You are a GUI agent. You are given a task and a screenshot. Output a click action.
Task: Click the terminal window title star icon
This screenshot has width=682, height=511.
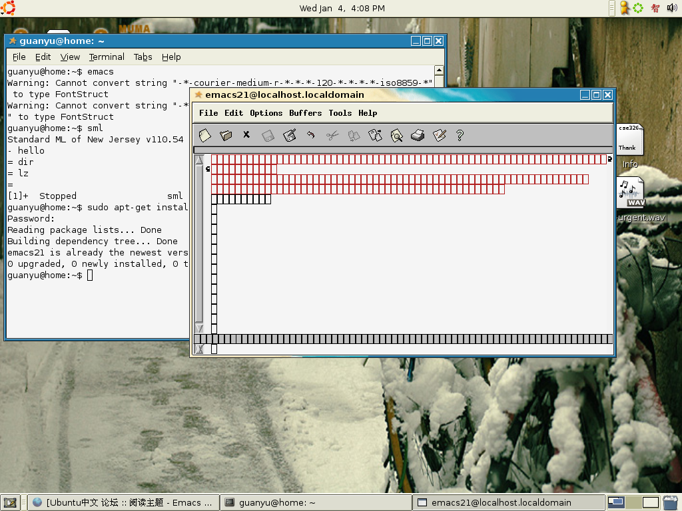13,41
